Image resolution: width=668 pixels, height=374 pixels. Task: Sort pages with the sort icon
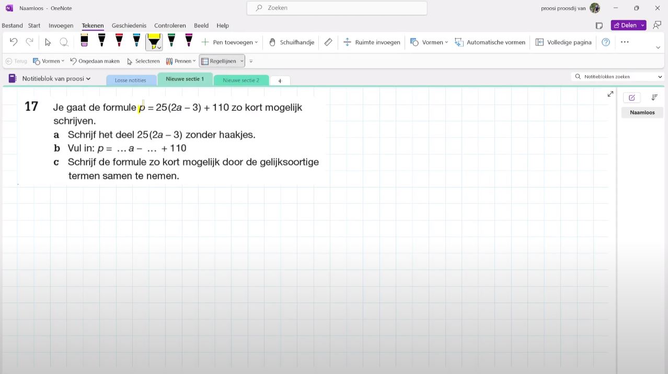[x=654, y=98]
